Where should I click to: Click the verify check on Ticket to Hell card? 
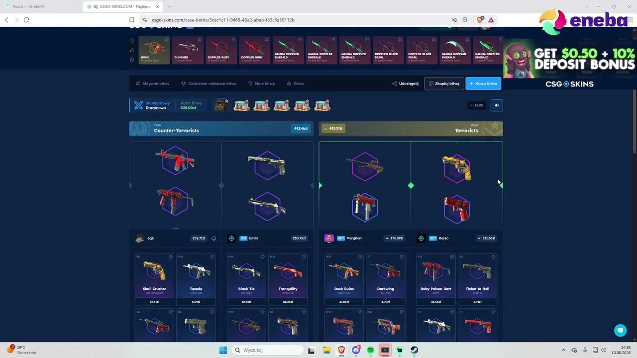click(x=494, y=257)
